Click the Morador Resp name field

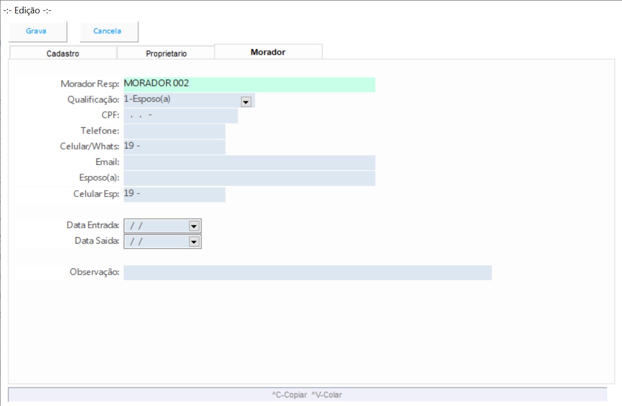[249, 84]
